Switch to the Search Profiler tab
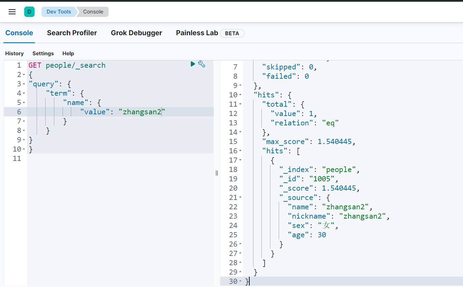Image resolution: width=463 pixels, height=287 pixels. [x=72, y=33]
